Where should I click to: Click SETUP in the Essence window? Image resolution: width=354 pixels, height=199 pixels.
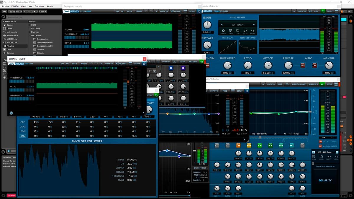[137, 64]
